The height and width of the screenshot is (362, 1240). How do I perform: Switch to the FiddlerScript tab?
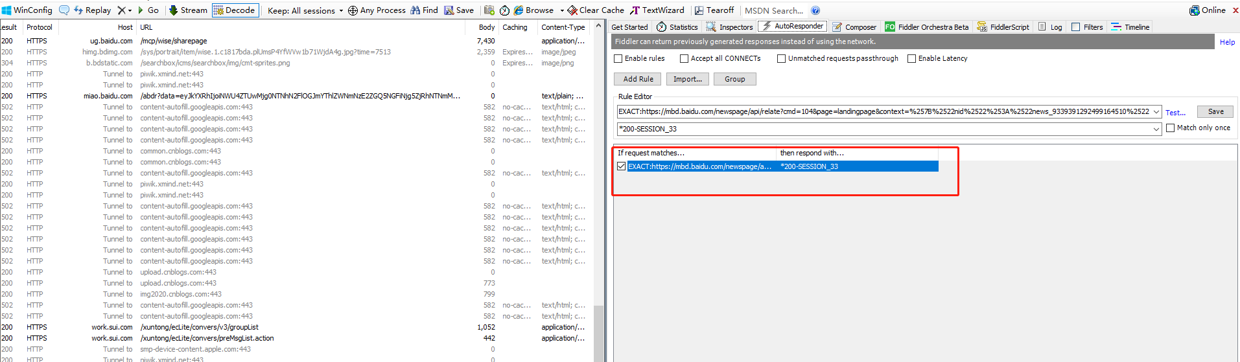coord(1003,27)
